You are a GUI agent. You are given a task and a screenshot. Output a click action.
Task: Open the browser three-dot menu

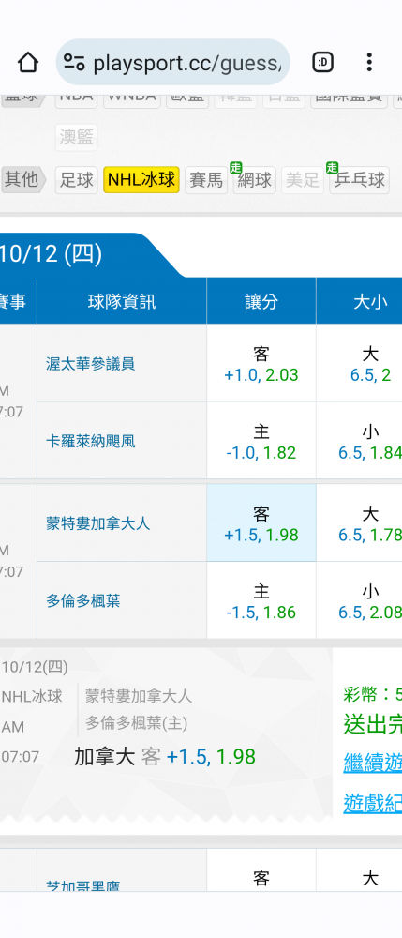coord(369,62)
